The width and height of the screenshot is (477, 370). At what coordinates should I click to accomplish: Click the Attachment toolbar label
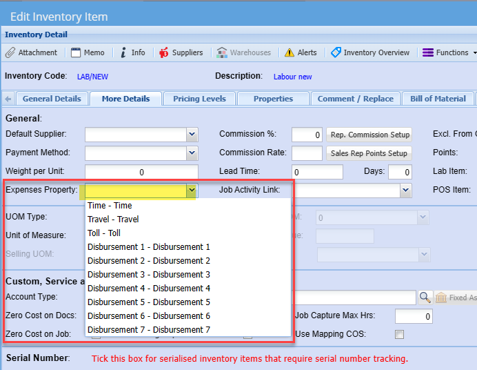point(38,52)
